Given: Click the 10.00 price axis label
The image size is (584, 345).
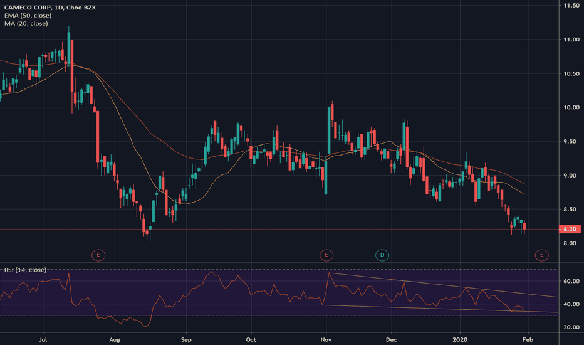Looking at the screenshot, I should point(571,107).
